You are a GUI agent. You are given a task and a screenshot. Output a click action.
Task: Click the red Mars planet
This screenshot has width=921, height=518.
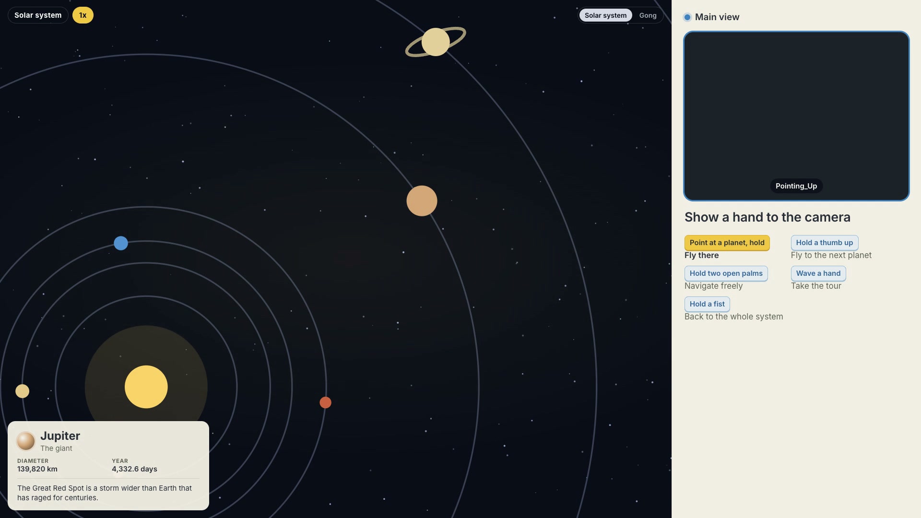point(325,402)
